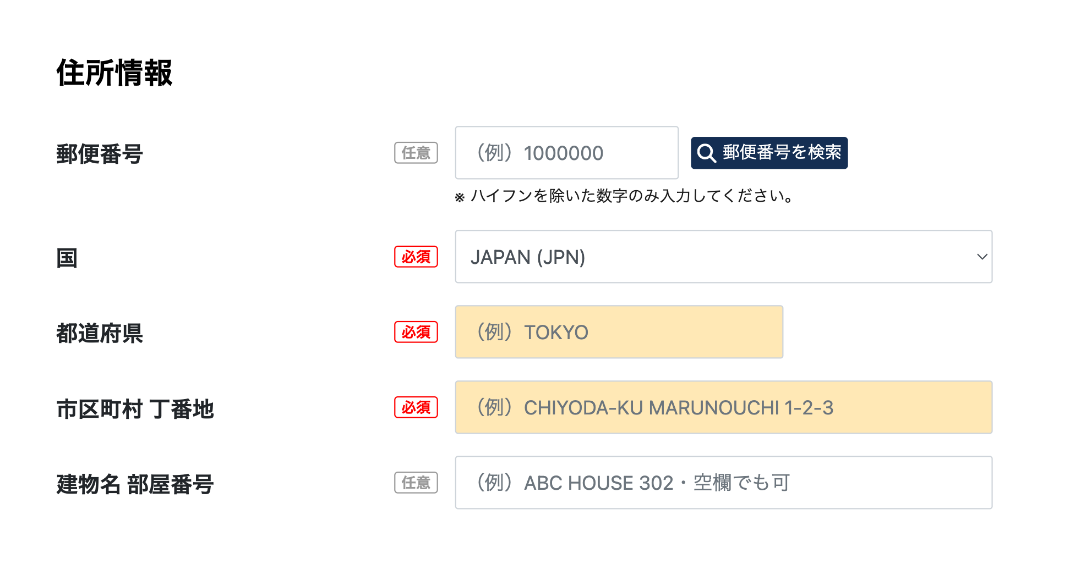The width and height of the screenshot is (1070, 581).
Task: Open the country dropdown showing JAPAN (JPN)
Action: [x=723, y=257]
